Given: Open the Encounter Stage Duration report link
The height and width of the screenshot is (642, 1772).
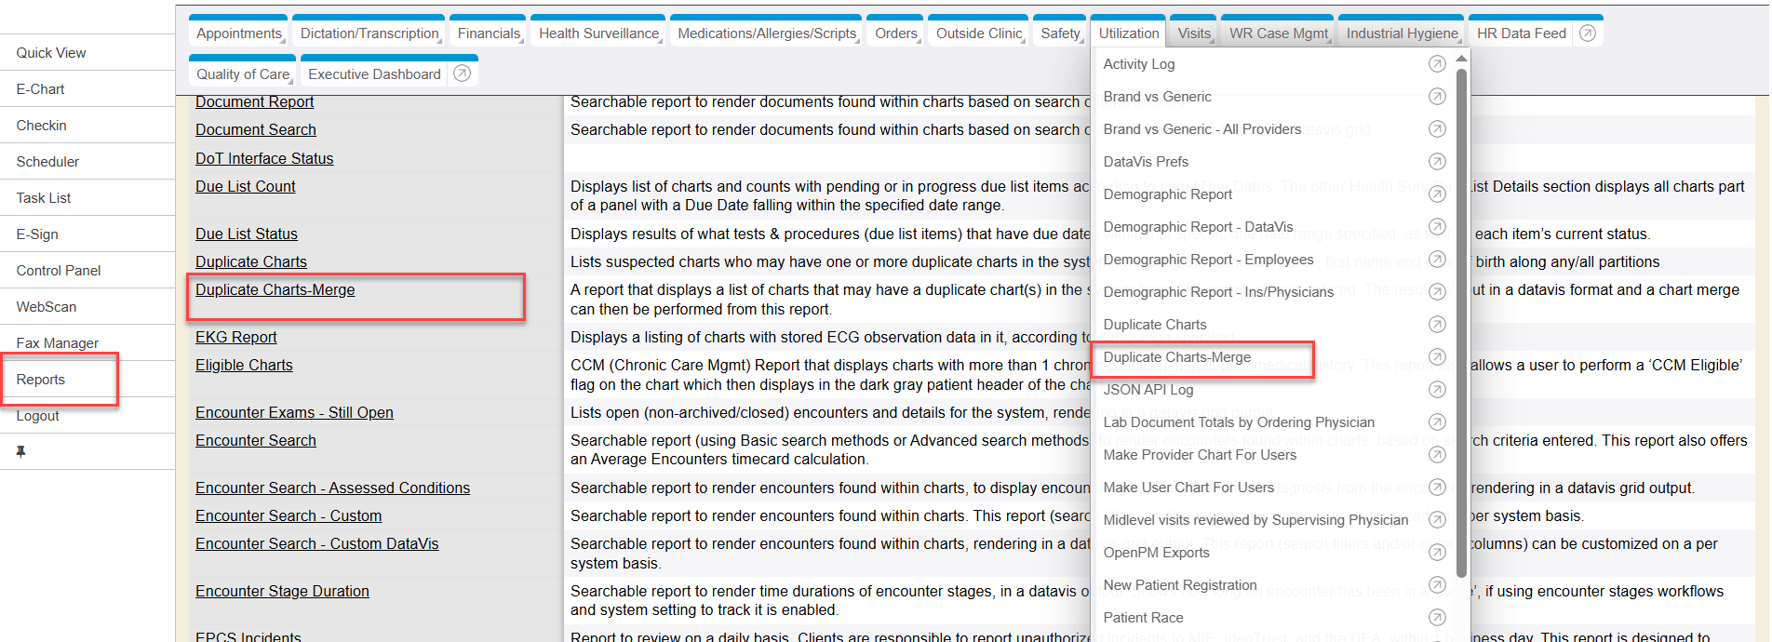Looking at the screenshot, I should pyautogui.click(x=282, y=592).
